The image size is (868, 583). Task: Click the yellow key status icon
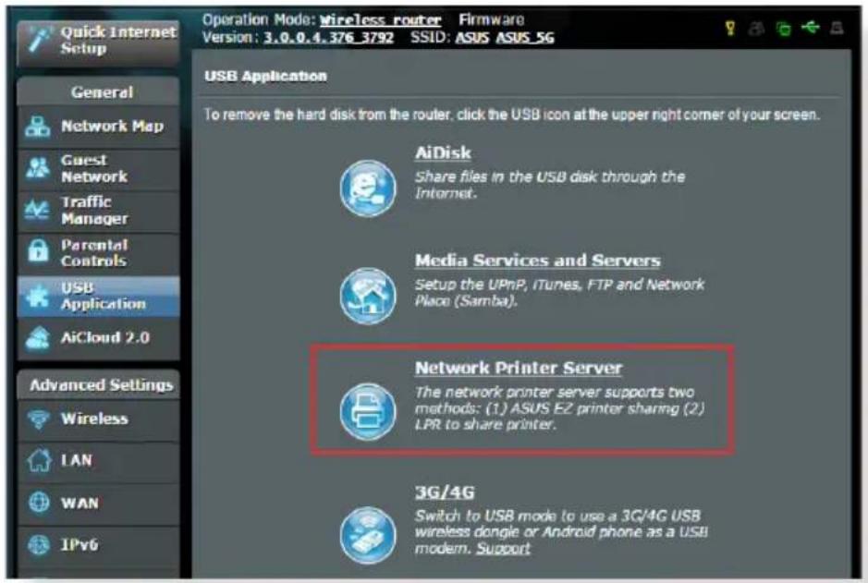pyautogui.click(x=730, y=28)
